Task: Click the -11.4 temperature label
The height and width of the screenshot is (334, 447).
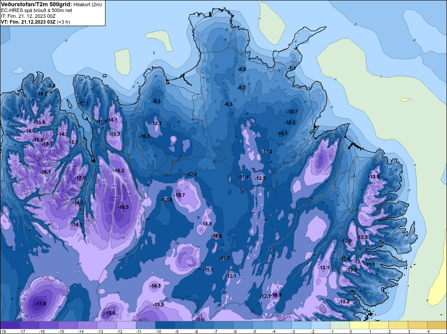Action: 243,177
